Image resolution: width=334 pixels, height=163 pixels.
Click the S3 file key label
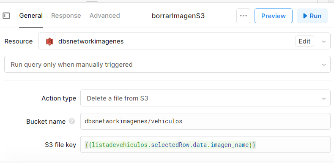coord(60,145)
